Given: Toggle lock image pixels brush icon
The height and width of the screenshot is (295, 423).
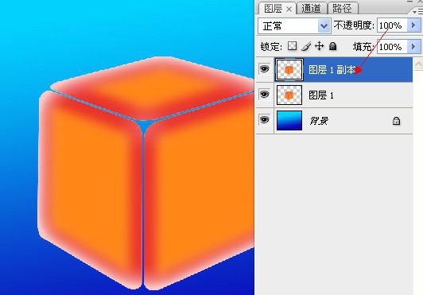Looking at the screenshot, I should point(306,46).
